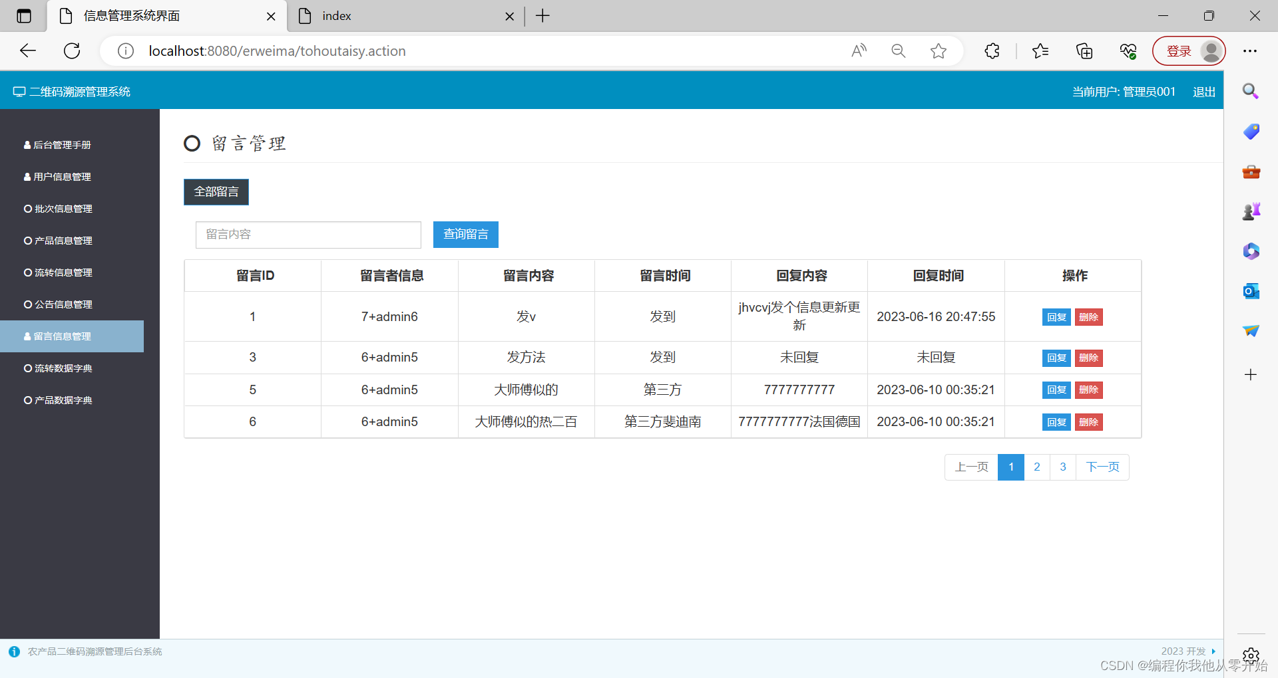
Task: Open 用户信息管理 in sidebar menu
Action: coord(57,177)
